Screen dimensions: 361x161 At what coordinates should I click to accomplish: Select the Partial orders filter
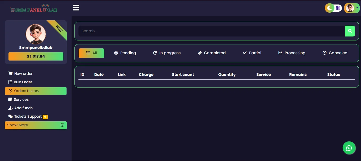[x=252, y=53]
